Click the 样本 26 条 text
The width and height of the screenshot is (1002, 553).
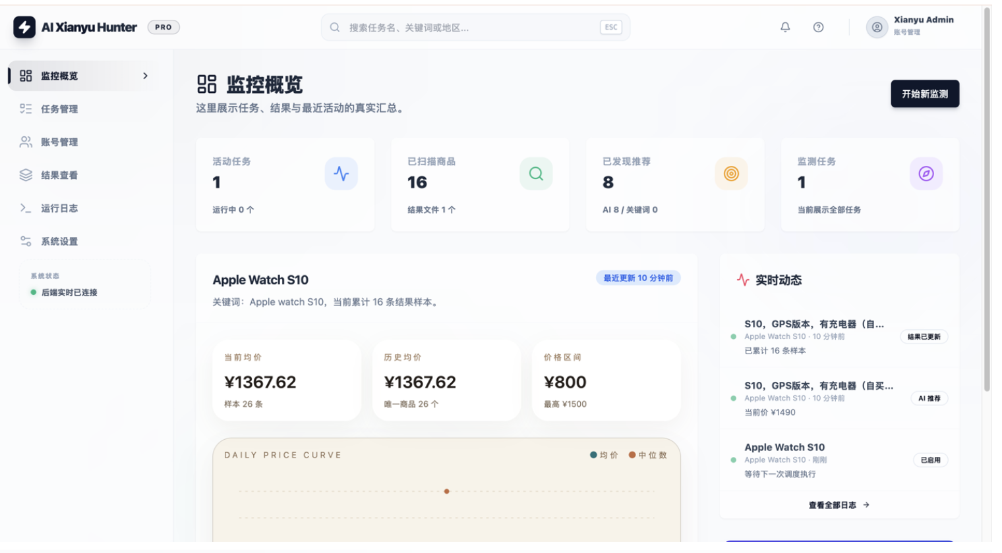(x=243, y=404)
